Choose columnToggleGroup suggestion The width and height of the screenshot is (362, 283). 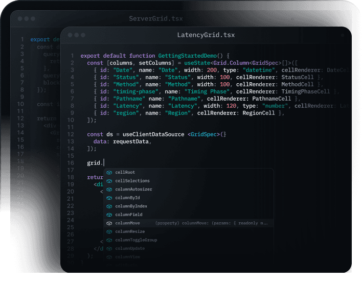(189, 240)
